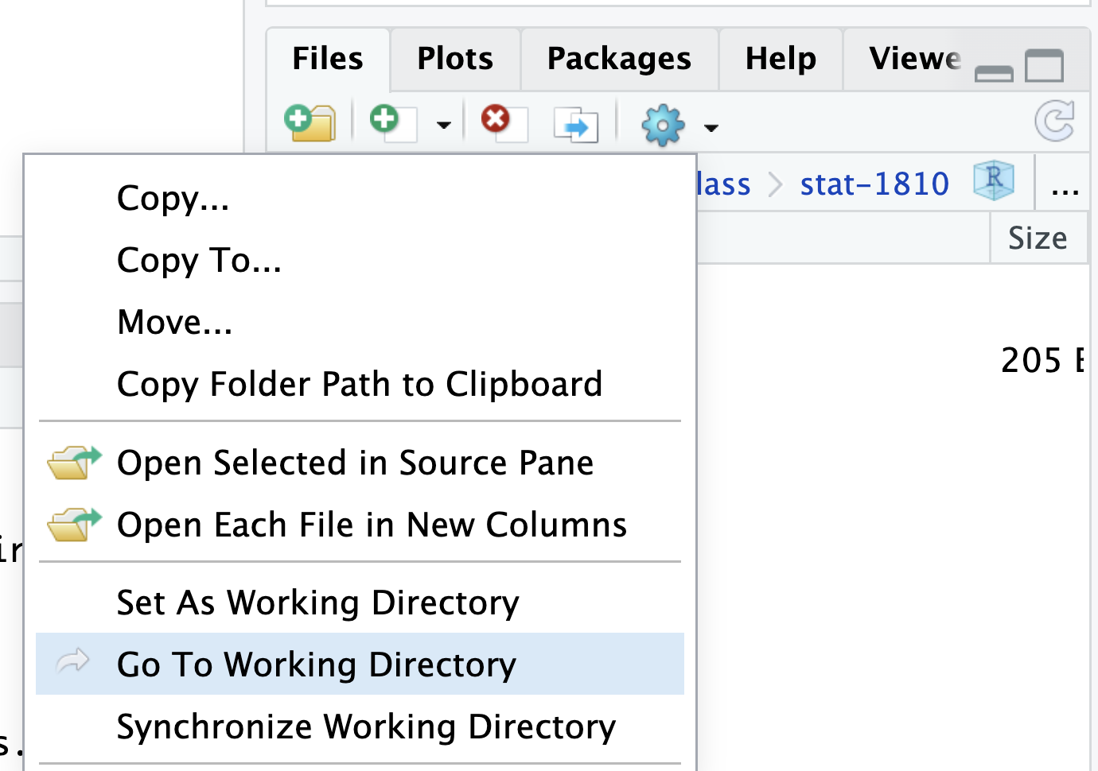Click the More gear icon
Screen dimensions: 1098x771
(x=663, y=126)
